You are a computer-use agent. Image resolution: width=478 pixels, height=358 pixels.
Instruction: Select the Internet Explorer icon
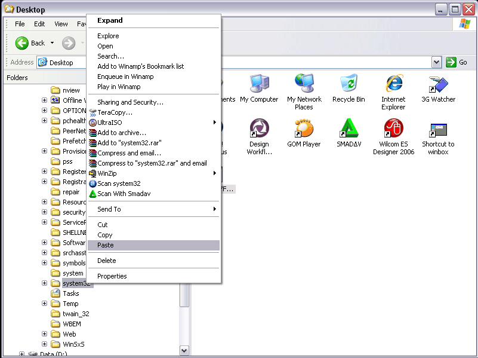(x=393, y=83)
